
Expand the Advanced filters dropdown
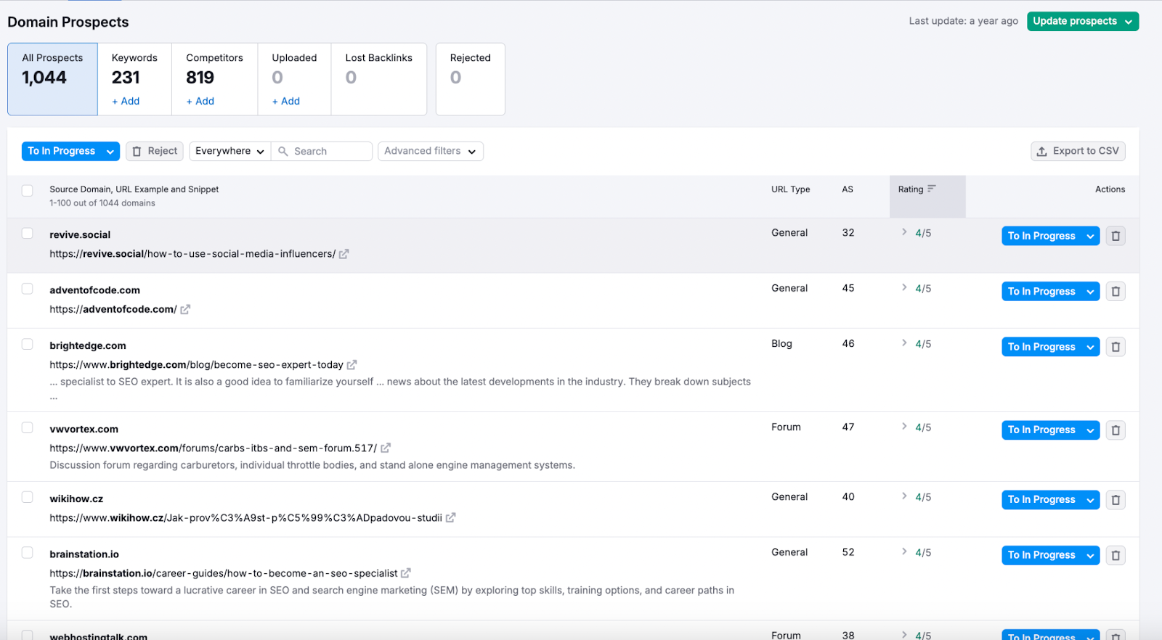[430, 151]
